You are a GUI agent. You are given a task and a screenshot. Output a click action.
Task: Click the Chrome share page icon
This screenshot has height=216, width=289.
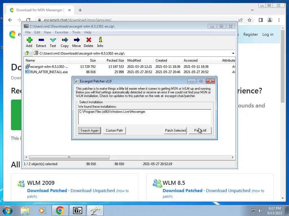240,20
